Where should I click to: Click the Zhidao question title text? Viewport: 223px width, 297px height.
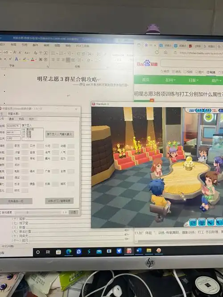[178, 94]
